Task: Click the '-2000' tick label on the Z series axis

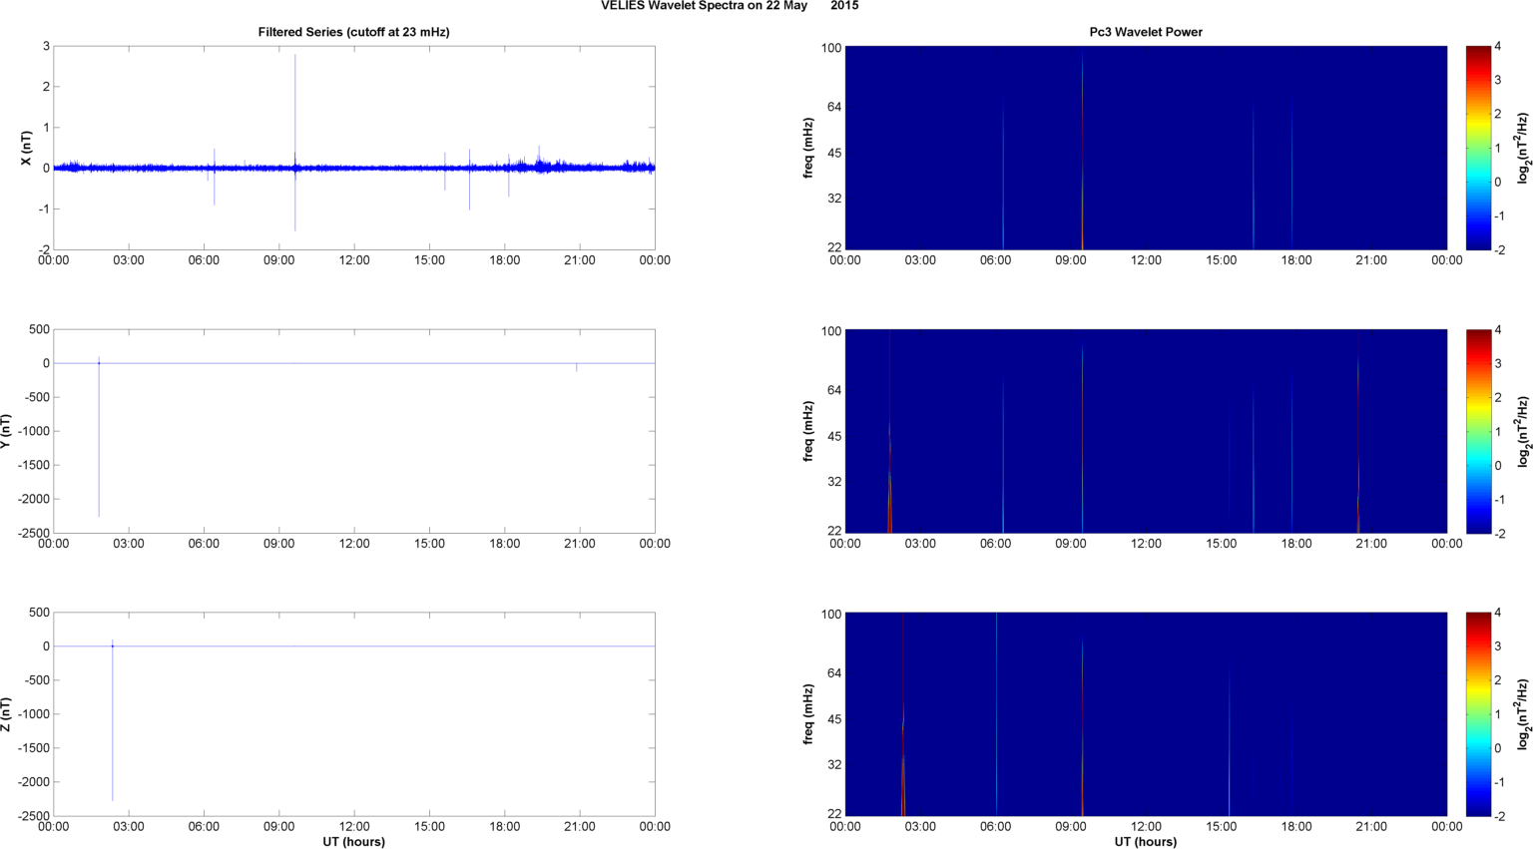Action: 34,782
